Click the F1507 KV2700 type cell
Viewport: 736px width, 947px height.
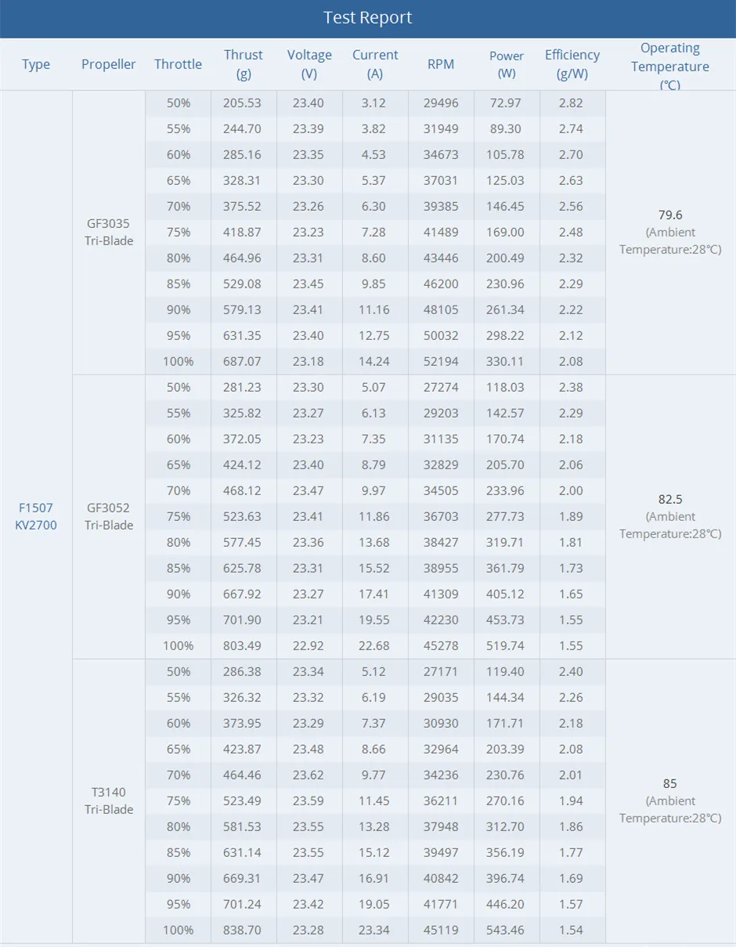point(36,516)
